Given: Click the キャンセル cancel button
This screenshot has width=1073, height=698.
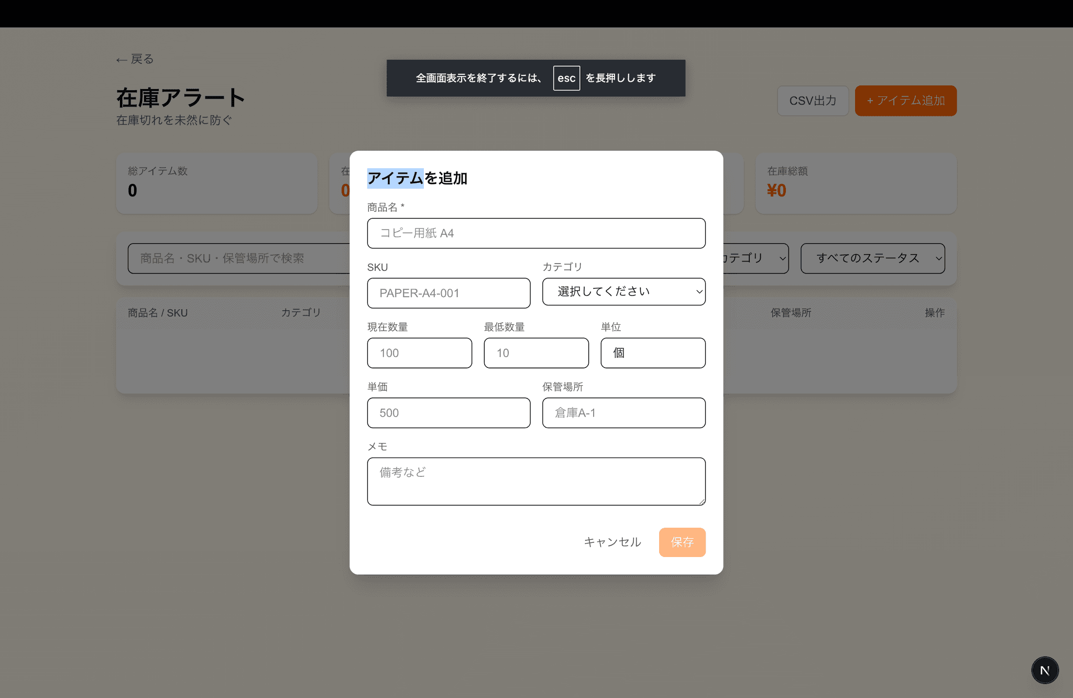Looking at the screenshot, I should click(612, 542).
